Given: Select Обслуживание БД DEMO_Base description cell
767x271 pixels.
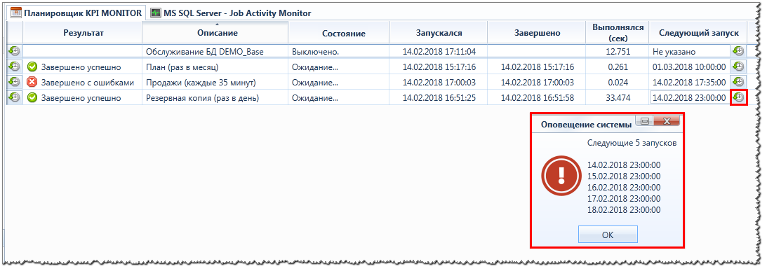Looking at the screenshot, I should [x=215, y=51].
